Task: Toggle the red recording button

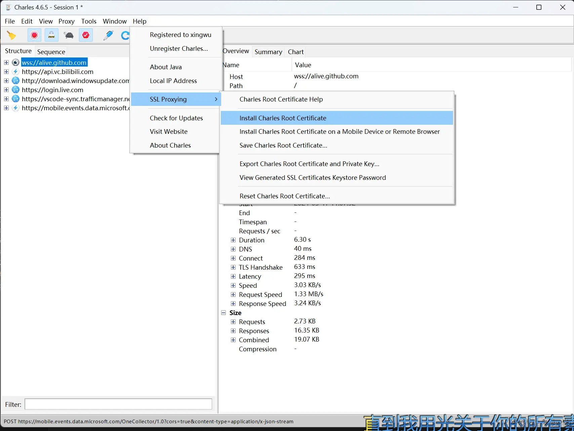Action: (x=34, y=35)
